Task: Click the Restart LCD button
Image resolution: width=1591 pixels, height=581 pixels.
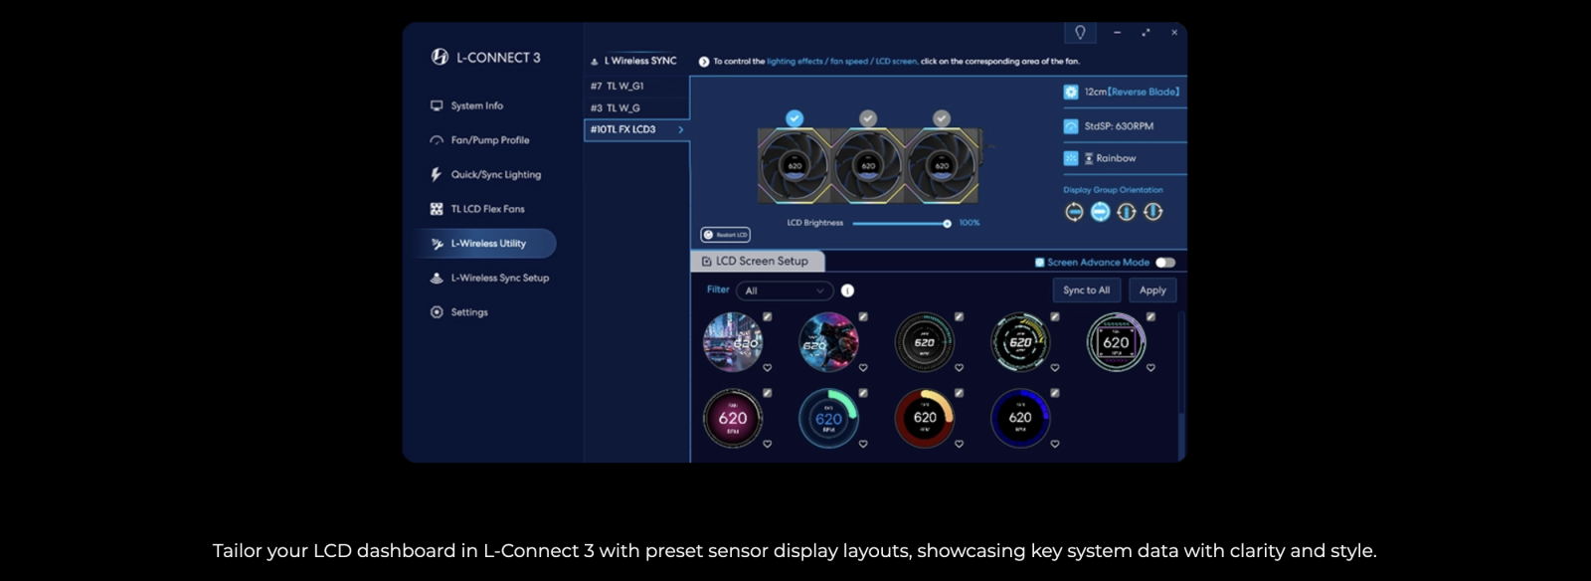Action: click(x=726, y=235)
